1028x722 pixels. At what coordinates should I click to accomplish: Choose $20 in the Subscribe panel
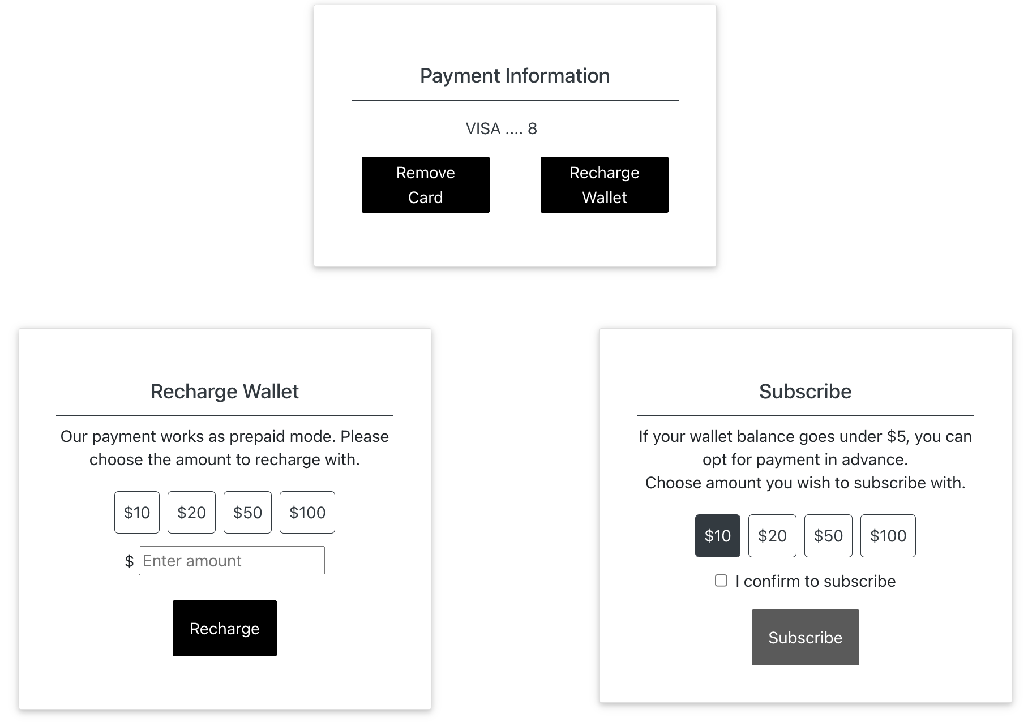tap(772, 535)
